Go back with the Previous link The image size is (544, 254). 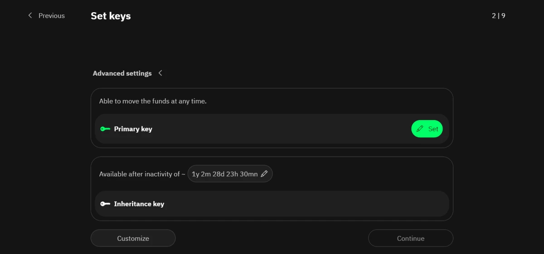pos(51,15)
